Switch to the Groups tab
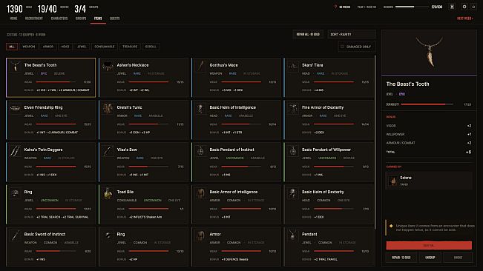 81,19
